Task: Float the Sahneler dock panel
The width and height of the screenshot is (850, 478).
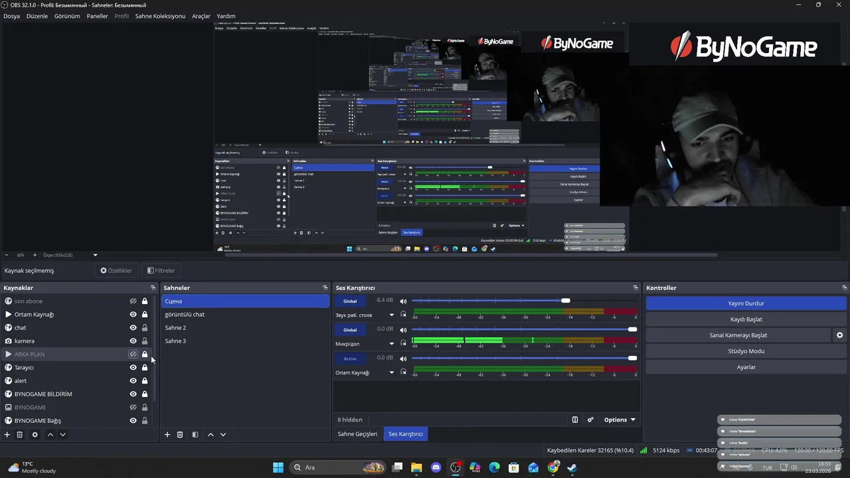Action: point(325,287)
